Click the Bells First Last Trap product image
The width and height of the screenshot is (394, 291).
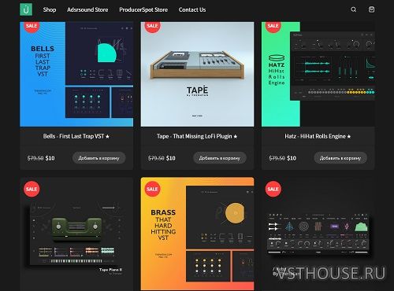tap(76, 74)
